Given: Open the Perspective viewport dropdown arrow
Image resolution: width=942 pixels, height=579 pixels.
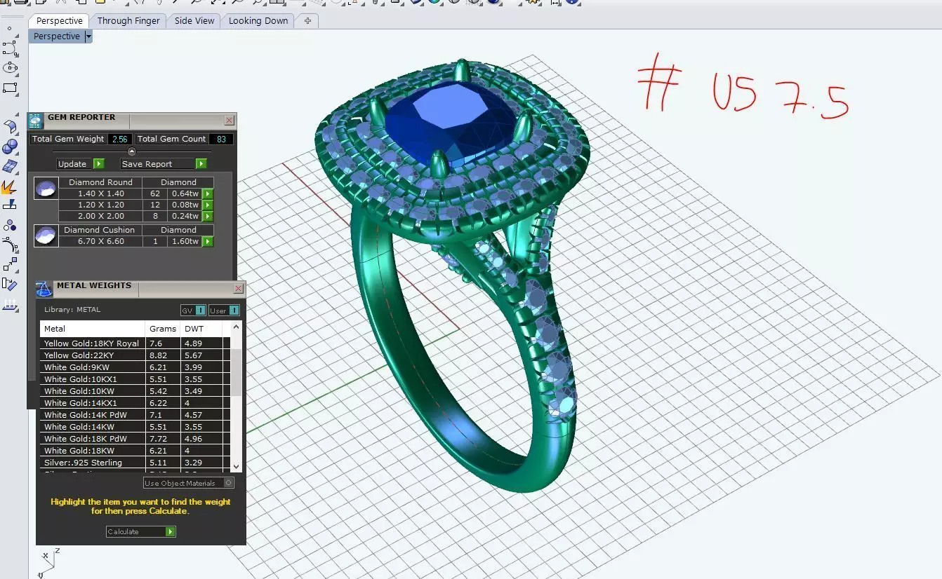Looking at the screenshot, I should pyautogui.click(x=88, y=36).
